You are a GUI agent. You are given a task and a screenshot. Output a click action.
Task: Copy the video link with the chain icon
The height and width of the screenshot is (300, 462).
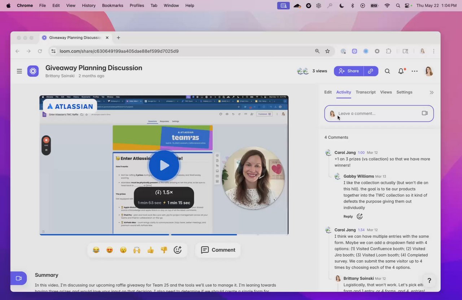(x=371, y=71)
